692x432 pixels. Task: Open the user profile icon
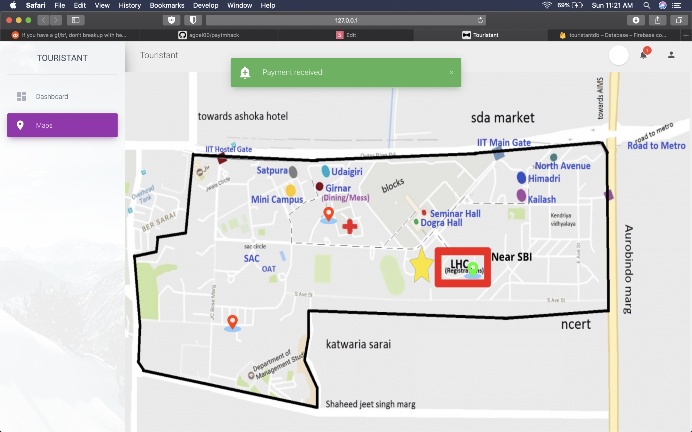click(671, 55)
